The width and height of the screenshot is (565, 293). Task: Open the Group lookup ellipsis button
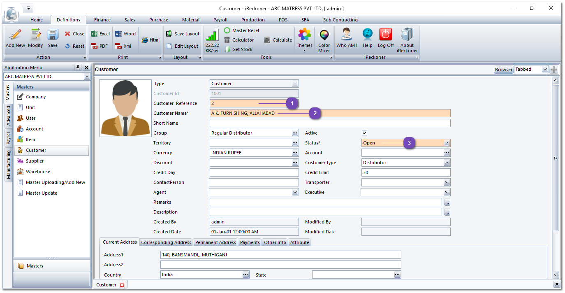(x=295, y=133)
